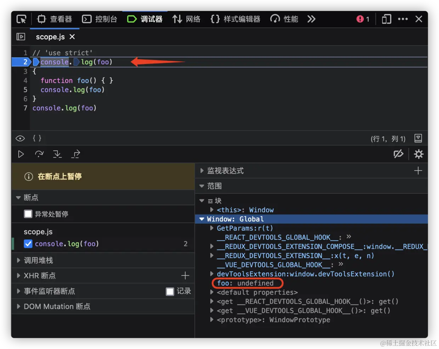Image resolution: width=439 pixels, height=349 pixels.
Task: Click the source map icon at editor footer
Action: click(x=418, y=138)
